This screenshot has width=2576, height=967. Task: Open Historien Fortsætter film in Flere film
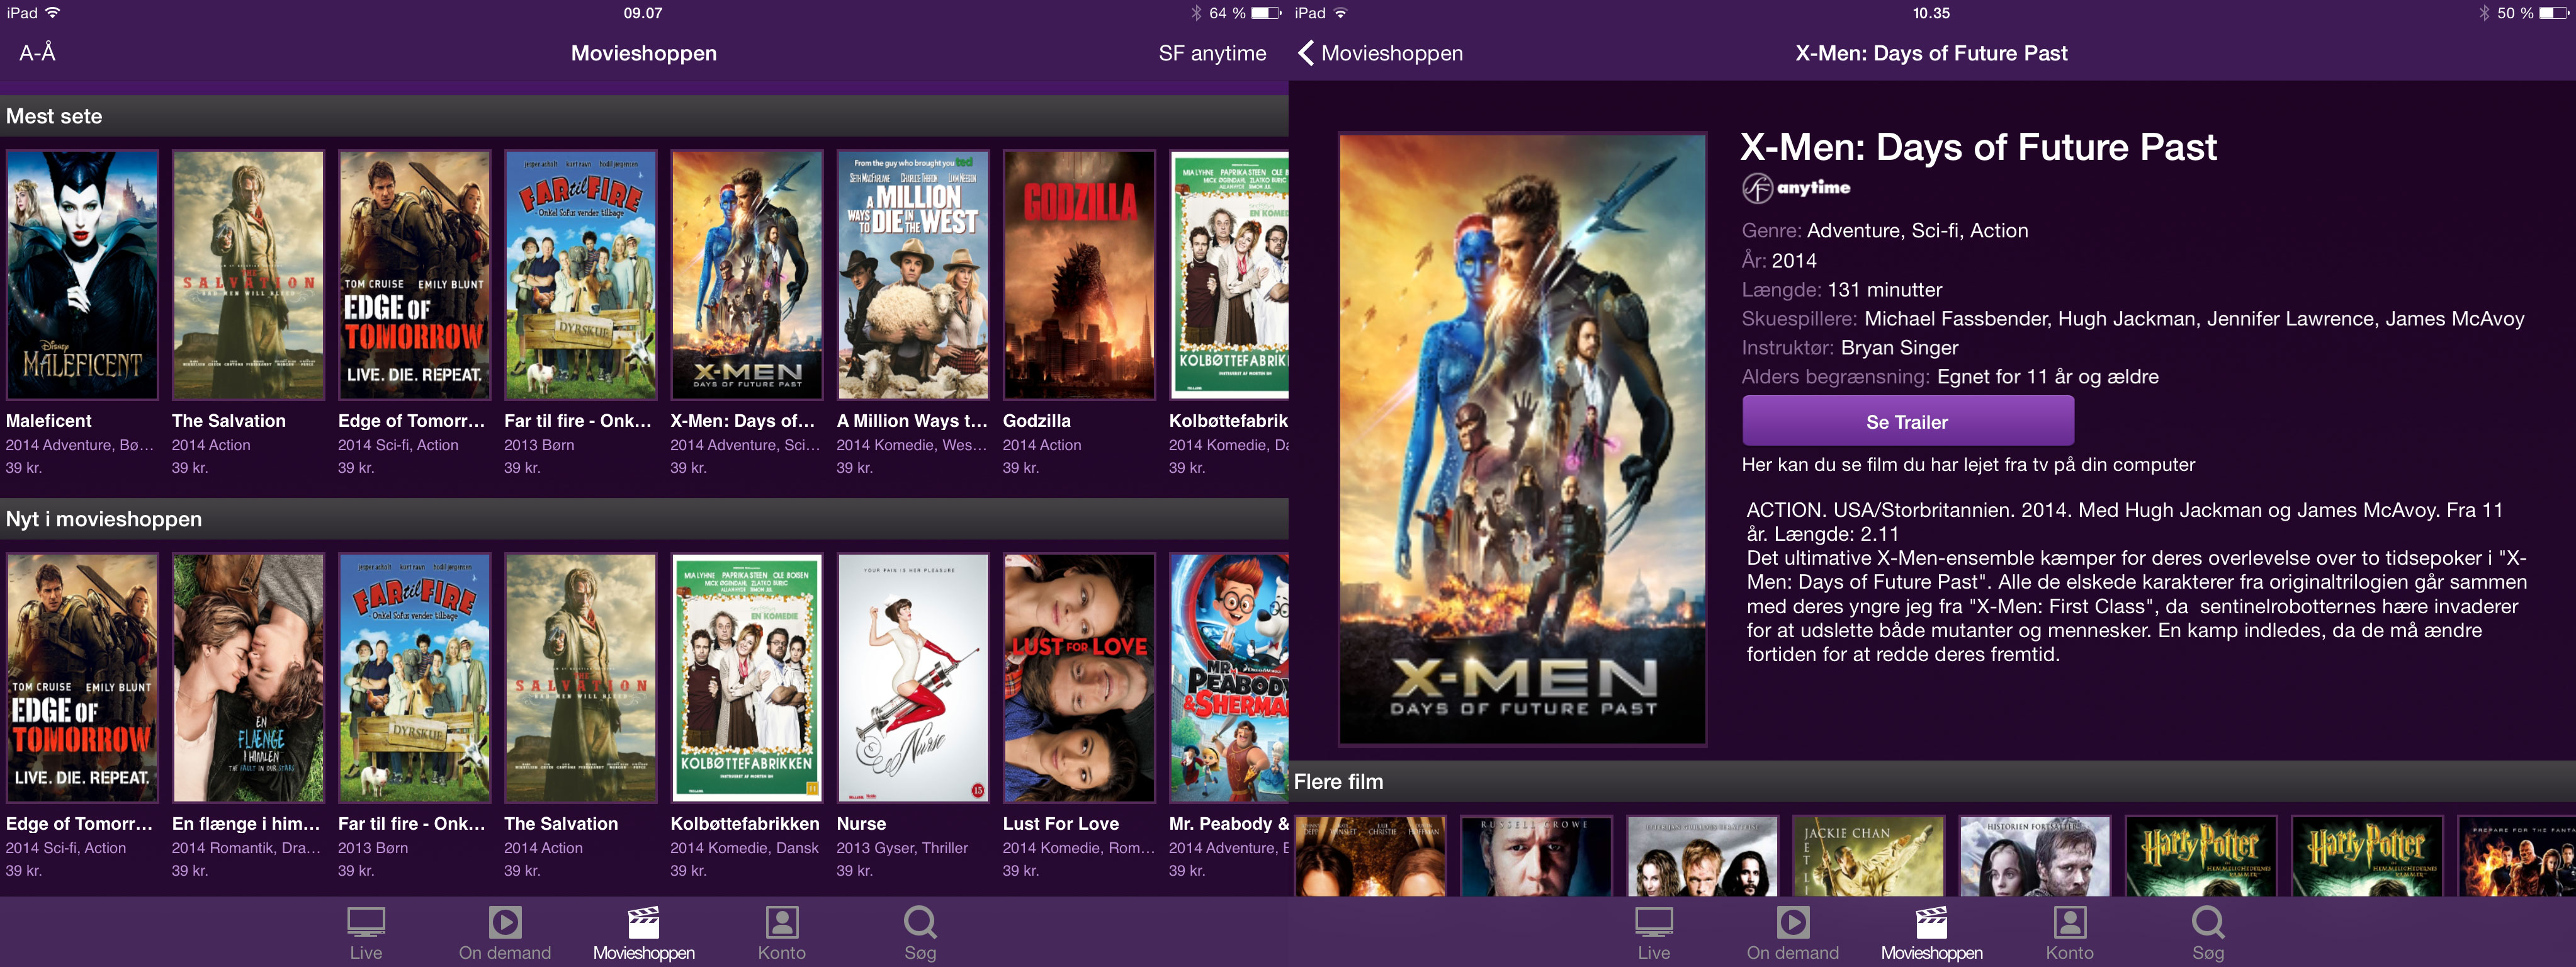[2035, 856]
